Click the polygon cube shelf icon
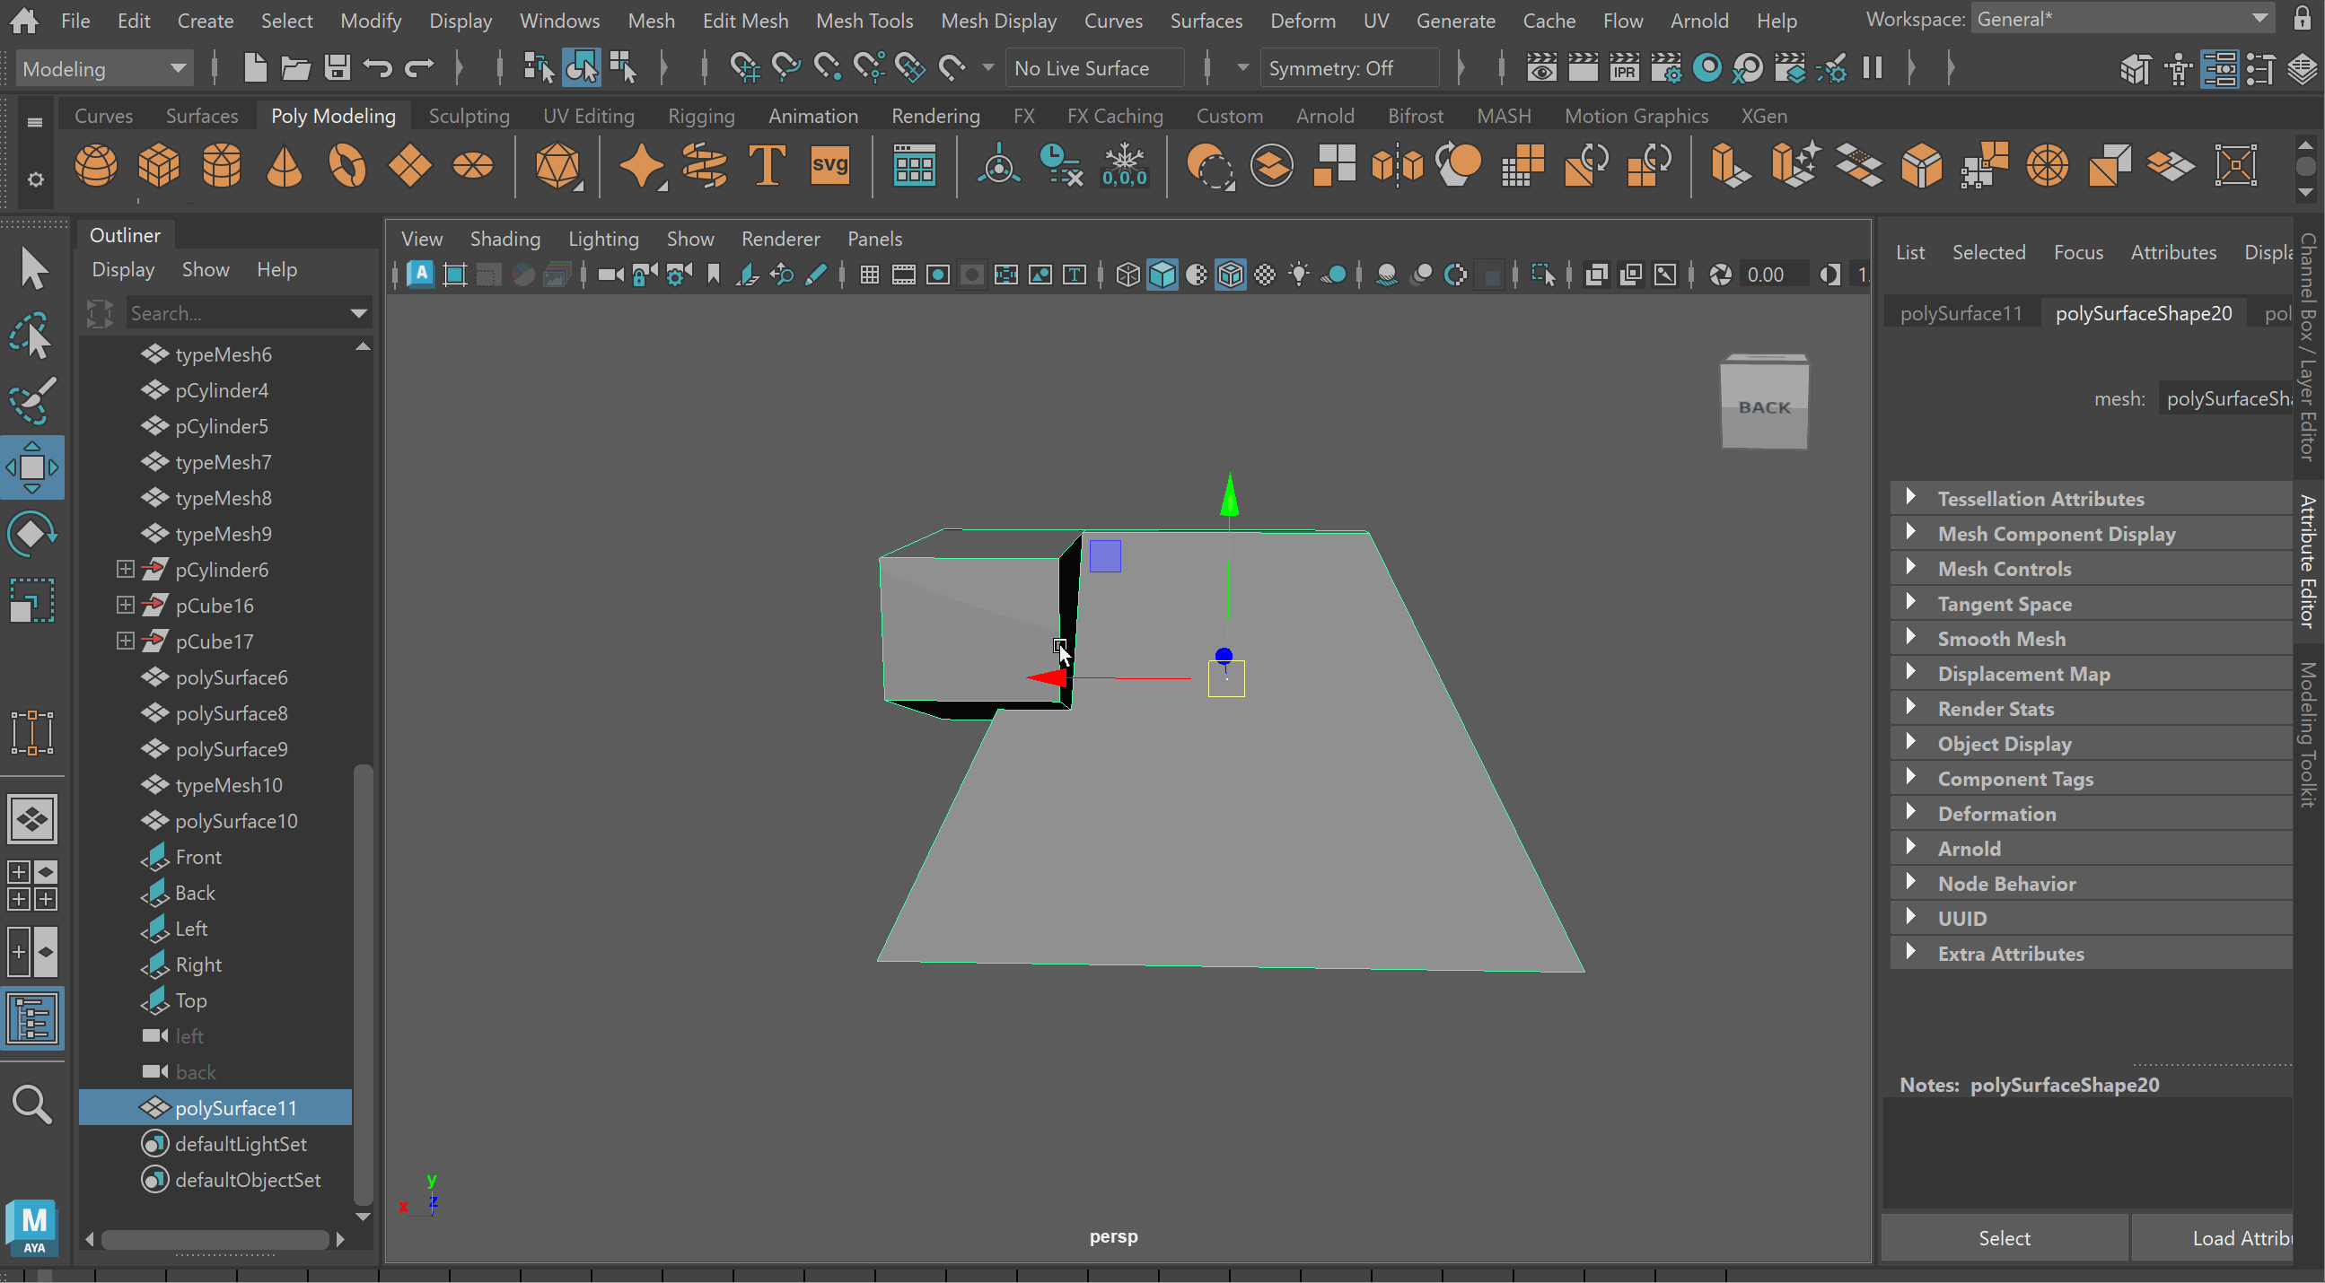 tap(159, 166)
